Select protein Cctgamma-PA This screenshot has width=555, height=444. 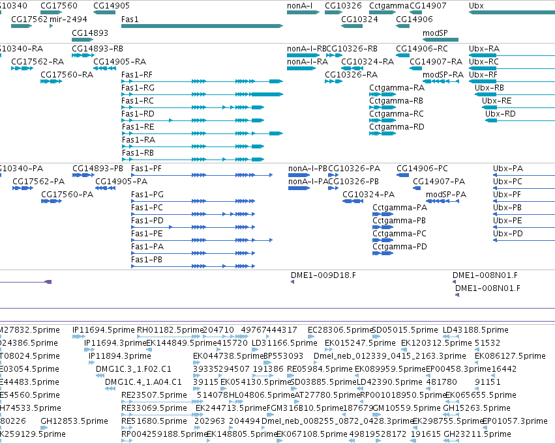pyautogui.click(x=383, y=214)
